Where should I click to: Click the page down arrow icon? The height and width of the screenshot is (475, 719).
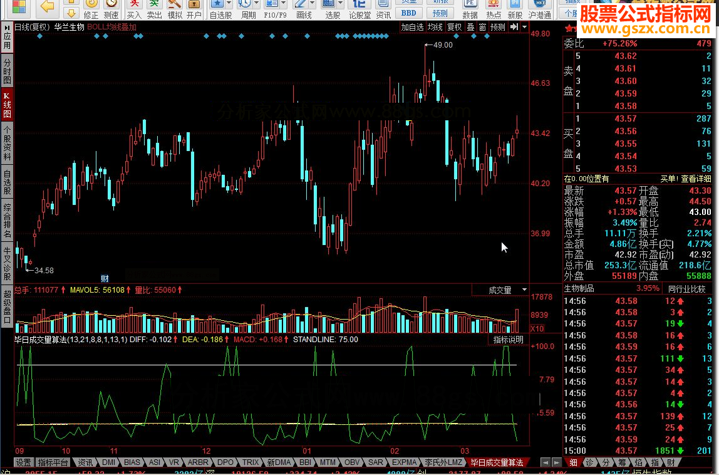click(71, 13)
